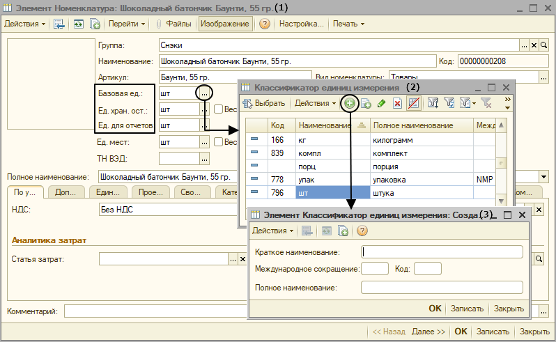
Task: Click find-in-list icon in Номенклатура toolbar
Action: pyautogui.click(x=59, y=24)
